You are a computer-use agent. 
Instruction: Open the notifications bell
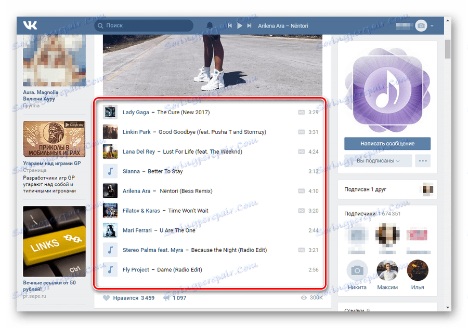click(x=210, y=25)
